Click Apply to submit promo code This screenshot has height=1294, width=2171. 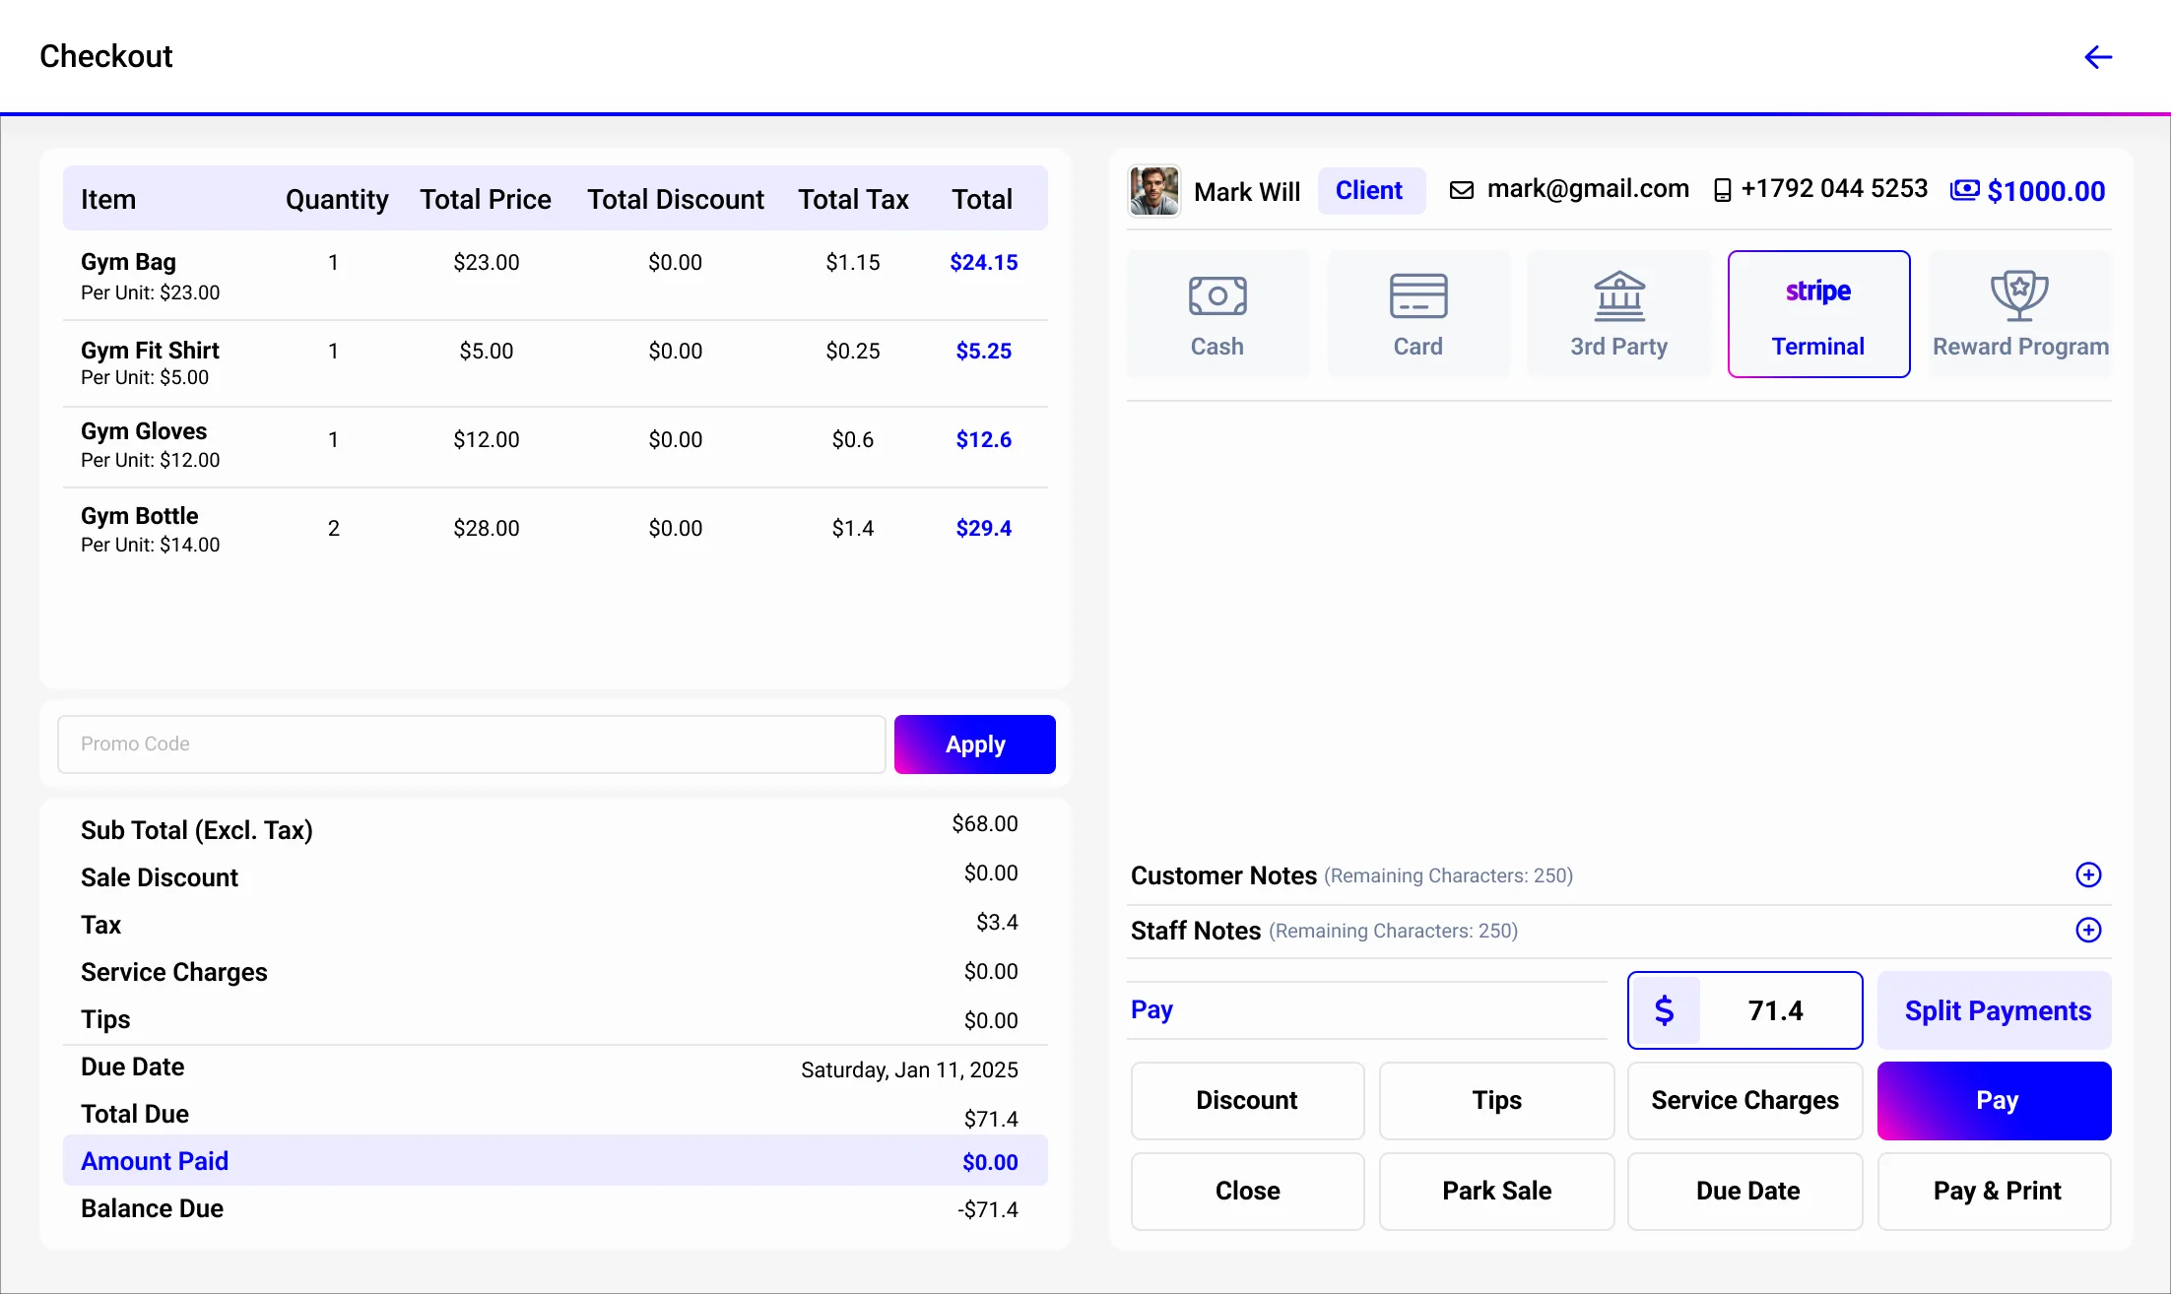[x=974, y=744]
